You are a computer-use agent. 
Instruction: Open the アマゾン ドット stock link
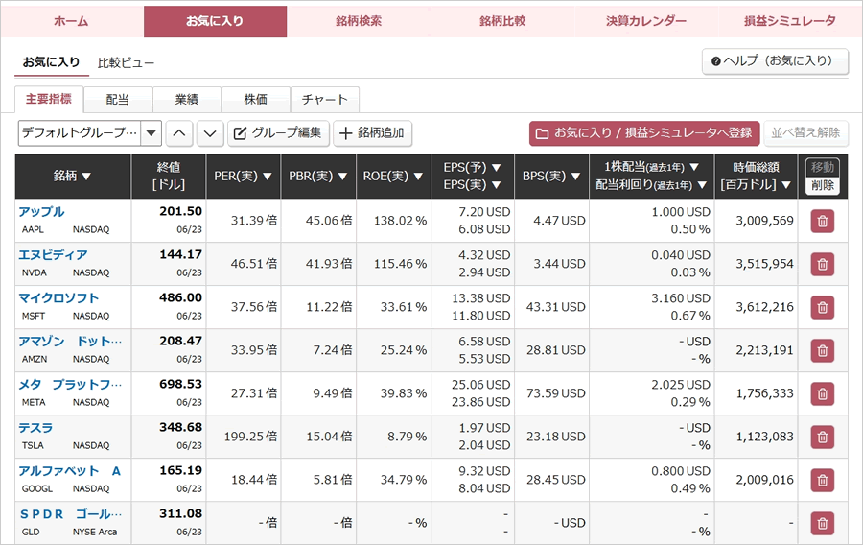(70, 342)
